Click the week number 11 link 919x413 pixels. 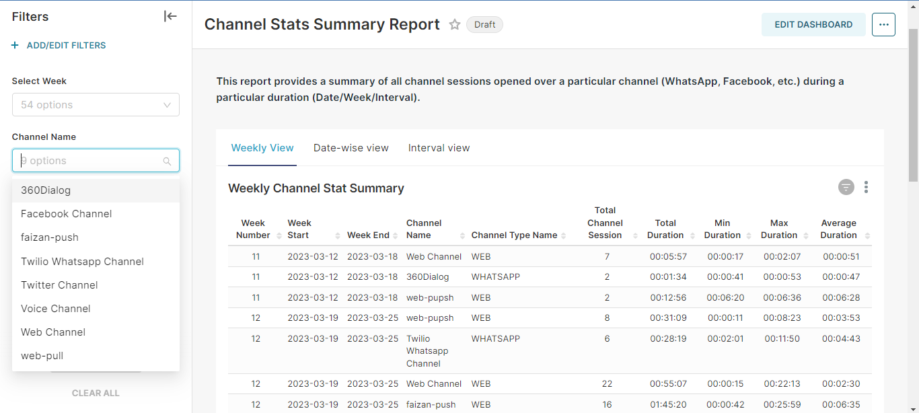(256, 256)
